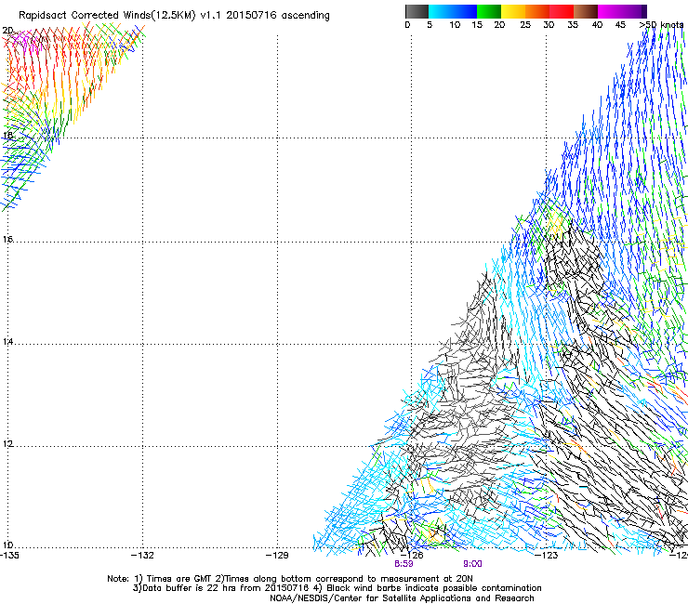Select the brown 35-40 knots color segment
The width and height of the screenshot is (688, 604).
(586, 11)
